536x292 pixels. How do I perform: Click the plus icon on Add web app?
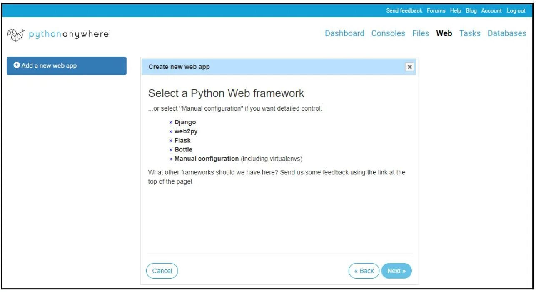[17, 65]
